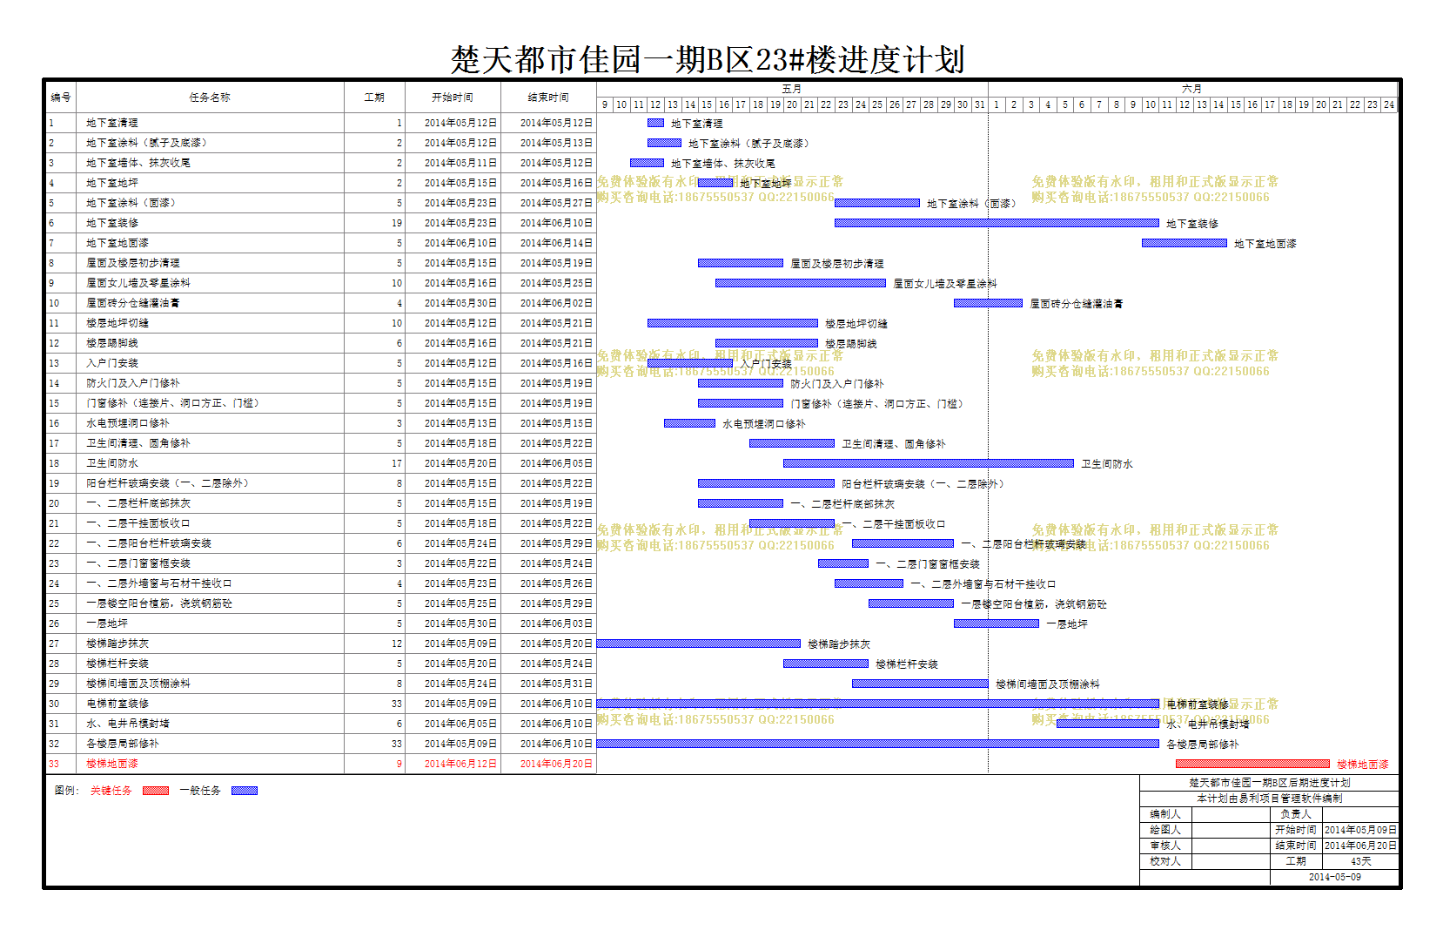
Task: Click the red 关键任务 legend swatch
Action: tap(156, 791)
